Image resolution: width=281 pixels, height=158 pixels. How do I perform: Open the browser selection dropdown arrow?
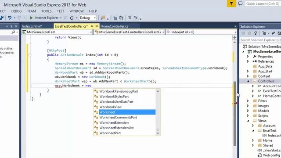(x=61, y=18)
